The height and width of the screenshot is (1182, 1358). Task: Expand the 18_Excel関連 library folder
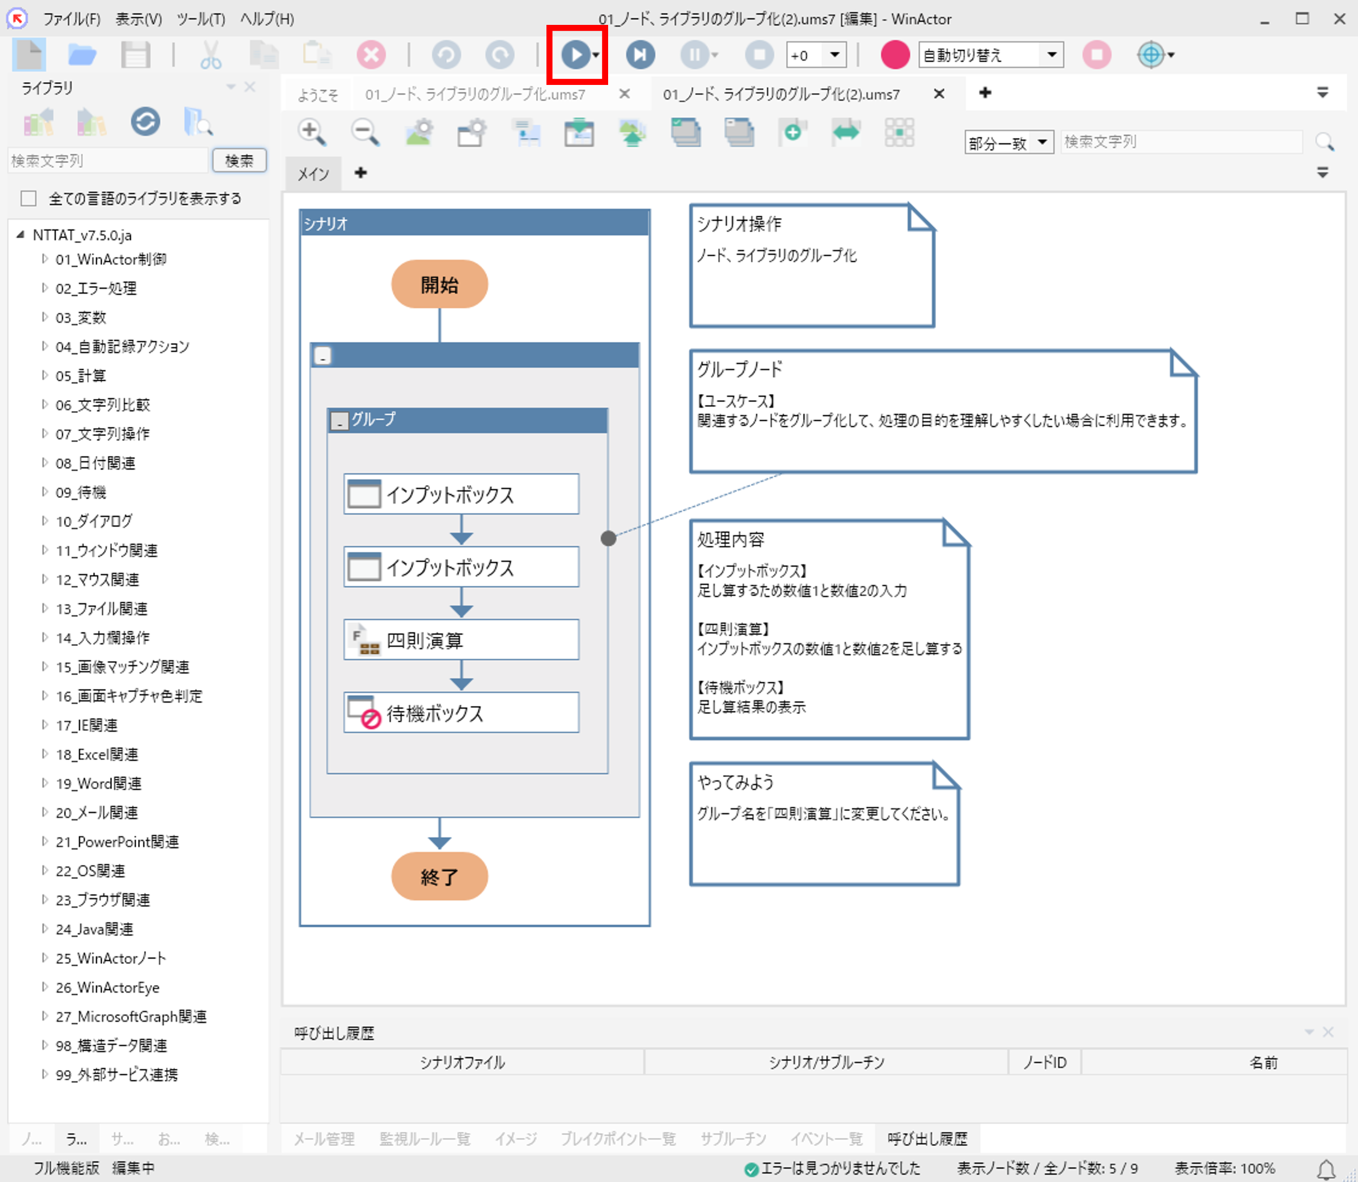(45, 753)
